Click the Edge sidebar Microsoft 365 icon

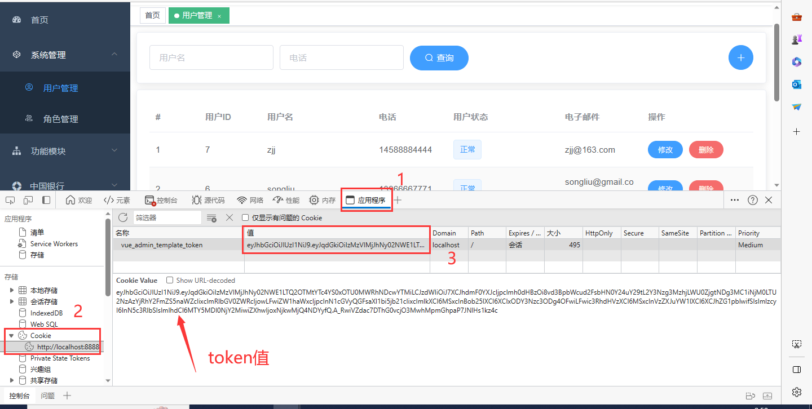797,61
